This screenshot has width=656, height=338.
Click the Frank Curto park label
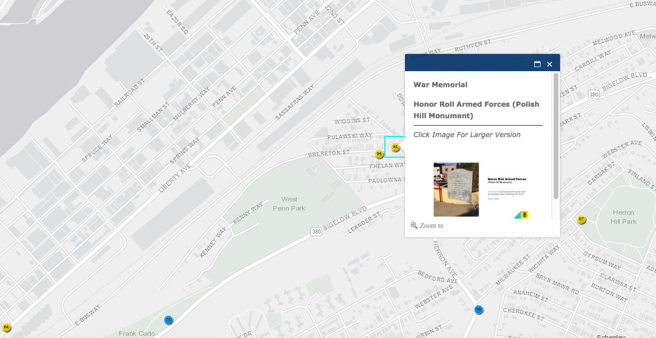click(137, 333)
